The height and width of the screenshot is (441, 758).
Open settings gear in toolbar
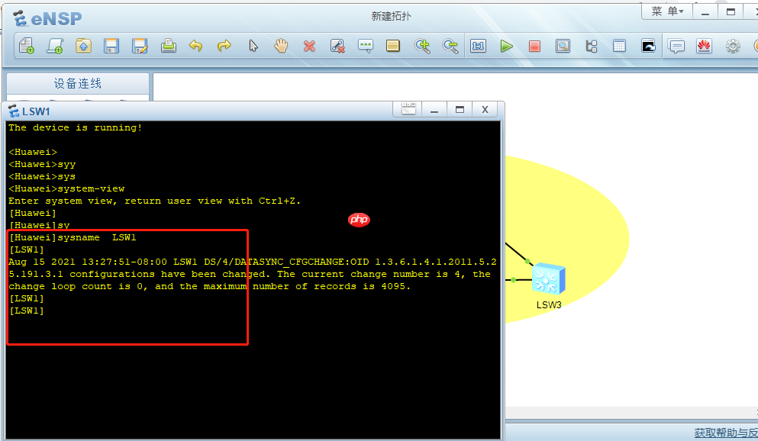pyautogui.click(x=733, y=46)
